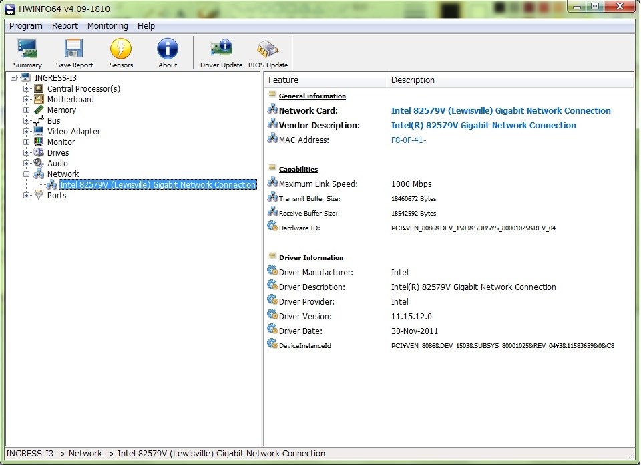This screenshot has height=465, width=641.
Task: Click the Central Processor(s) chip icon
Action: pyautogui.click(x=39, y=88)
